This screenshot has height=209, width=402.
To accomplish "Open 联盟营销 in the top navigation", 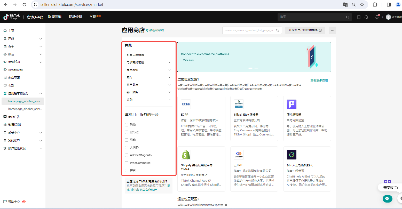I will pos(55,17).
